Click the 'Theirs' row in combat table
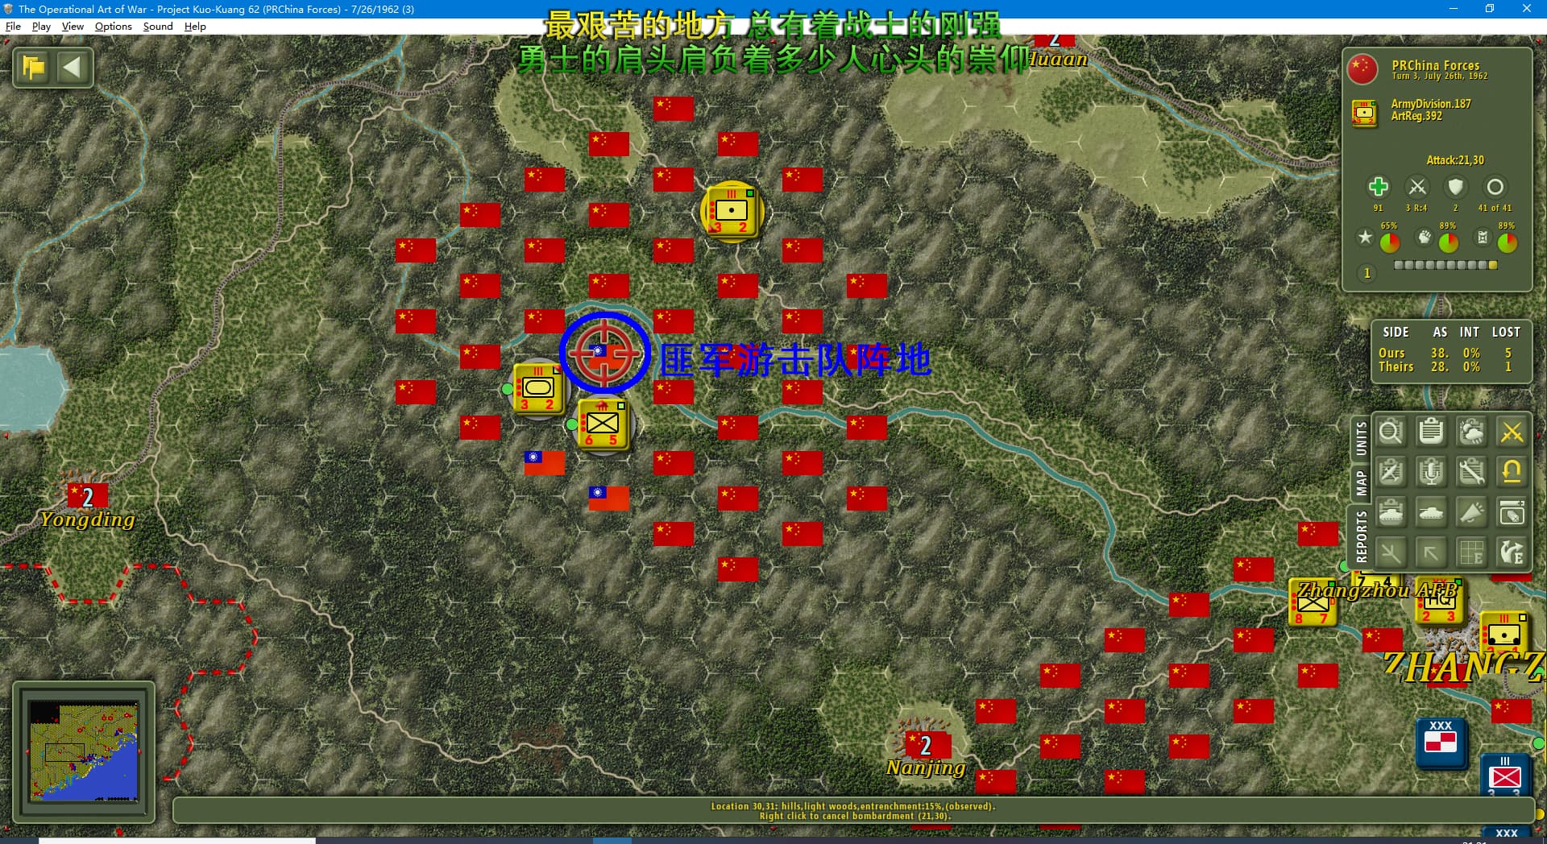The height and width of the screenshot is (844, 1547). coord(1445,366)
